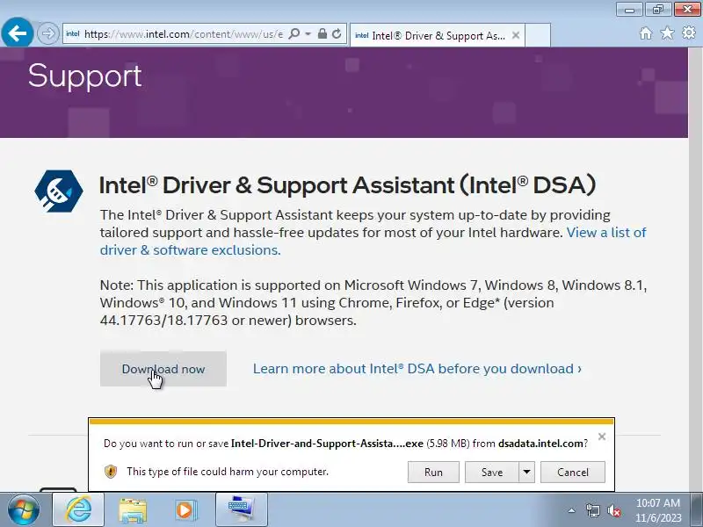
Task: Open a new blank tab
Action: tap(538, 35)
